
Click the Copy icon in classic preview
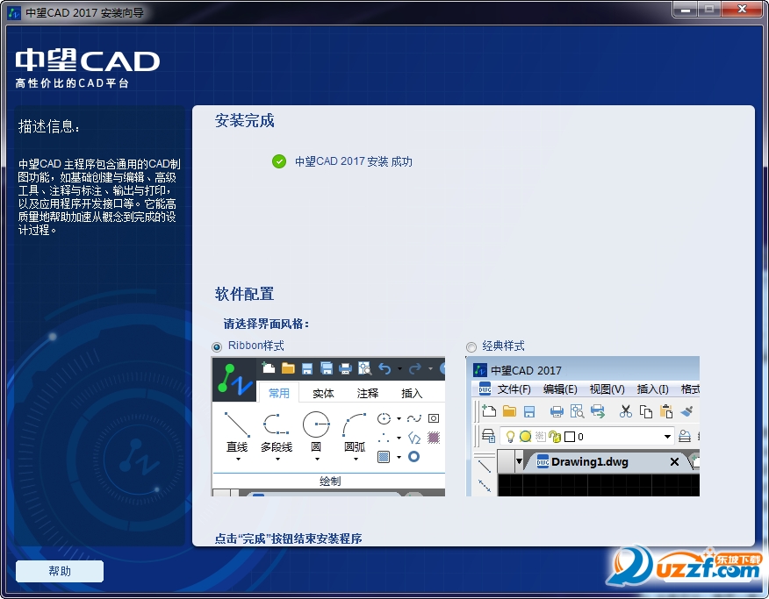point(646,411)
